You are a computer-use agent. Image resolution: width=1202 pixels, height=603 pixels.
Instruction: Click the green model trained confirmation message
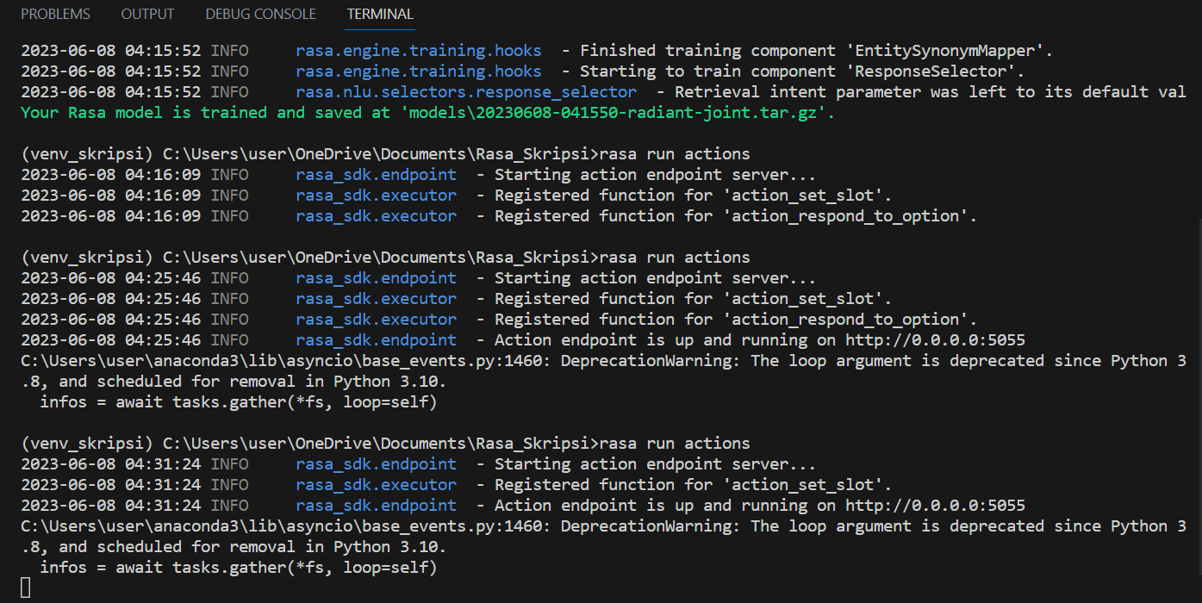pyautogui.click(x=258, y=112)
